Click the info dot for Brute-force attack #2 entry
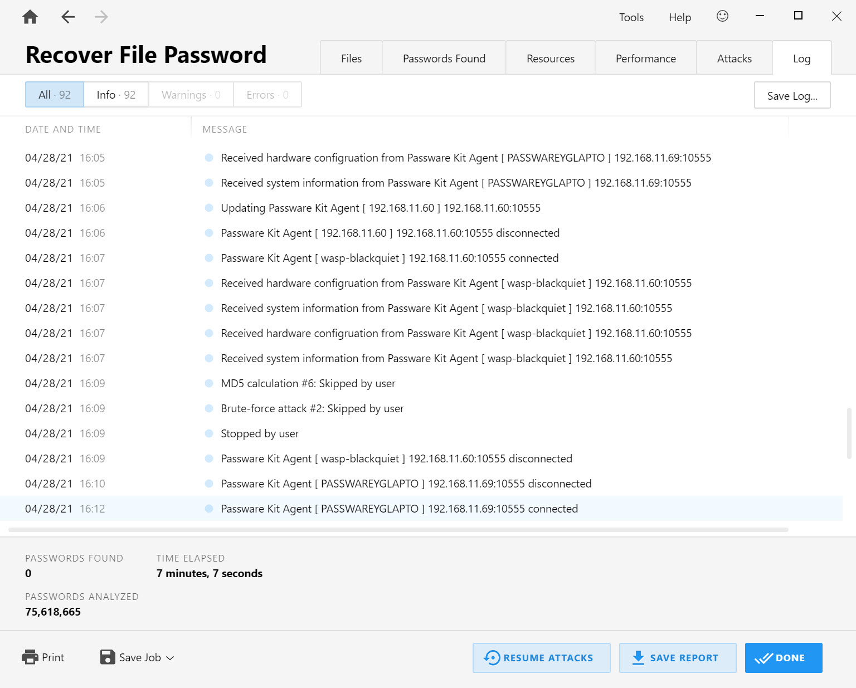The image size is (856, 688). pos(209,408)
